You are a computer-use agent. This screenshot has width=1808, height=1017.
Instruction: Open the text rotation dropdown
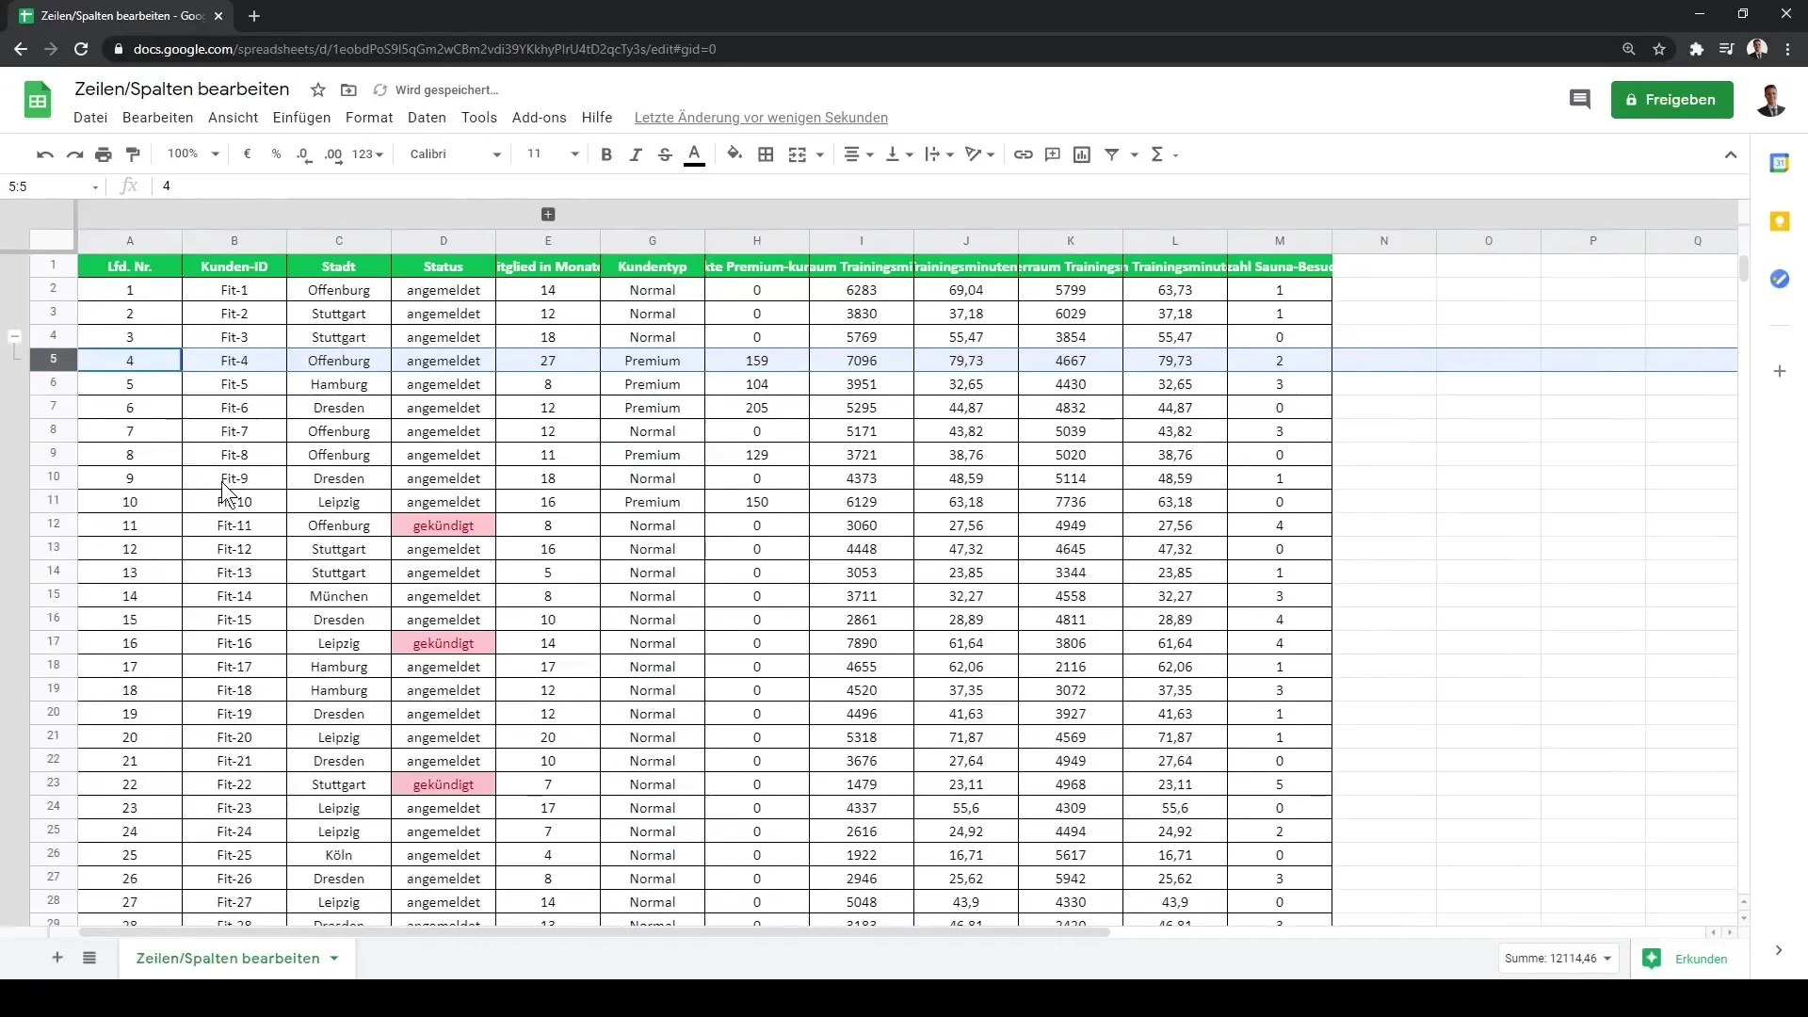(980, 154)
